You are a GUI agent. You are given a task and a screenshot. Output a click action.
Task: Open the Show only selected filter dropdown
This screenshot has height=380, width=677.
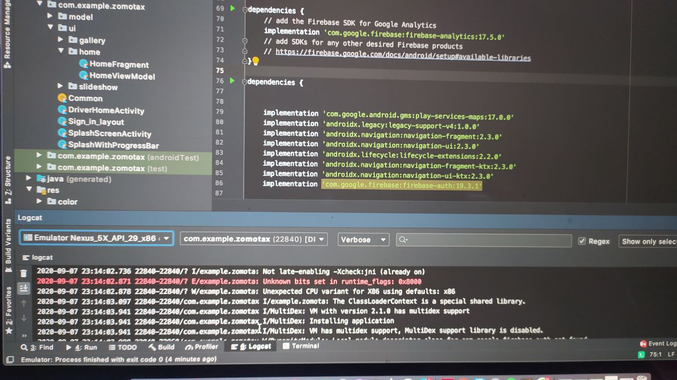(648, 241)
